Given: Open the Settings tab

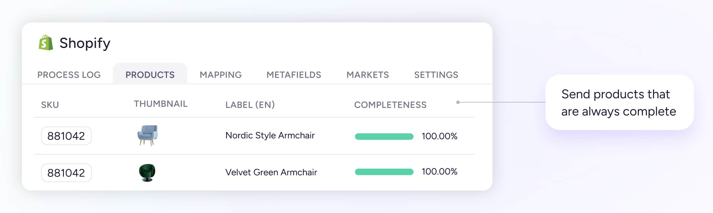Looking at the screenshot, I should pyautogui.click(x=436, y=75).
